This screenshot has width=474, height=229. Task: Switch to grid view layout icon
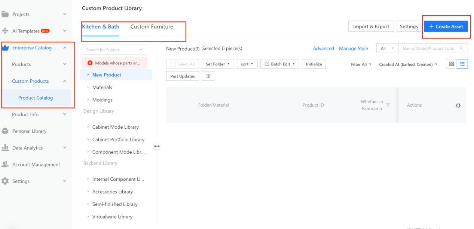[x=452, y=64]
